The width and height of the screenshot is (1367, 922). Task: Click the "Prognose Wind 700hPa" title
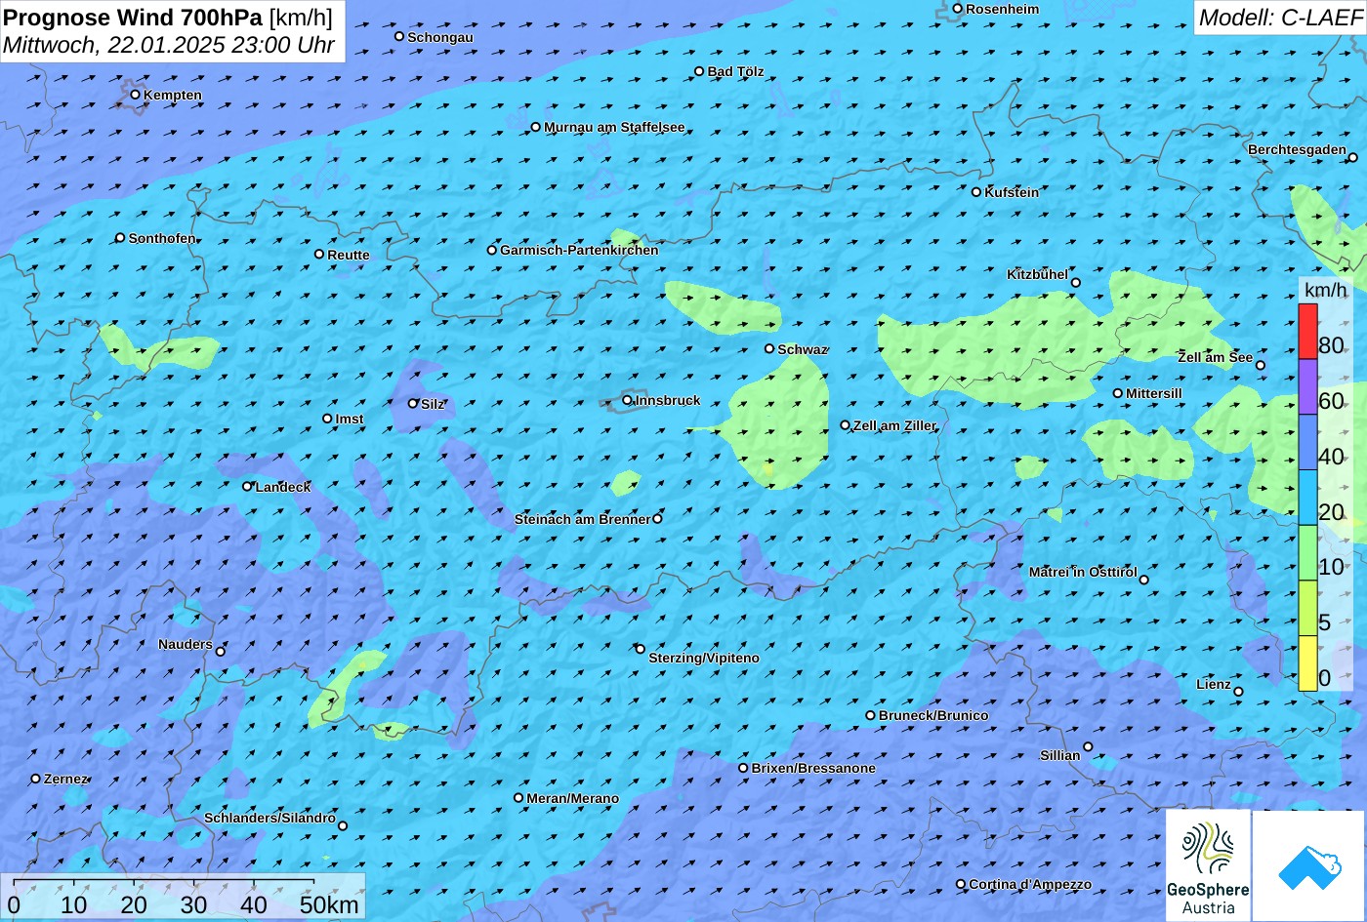pyautogui.click(x=133, y=17)
